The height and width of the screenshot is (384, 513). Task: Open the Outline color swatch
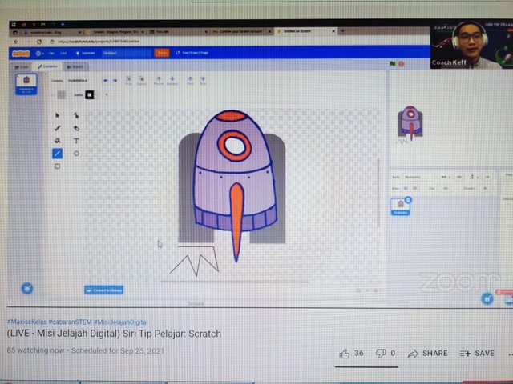(x=89, y=95)
